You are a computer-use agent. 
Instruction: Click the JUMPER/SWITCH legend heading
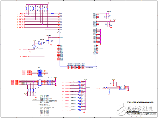click(43, 105)
